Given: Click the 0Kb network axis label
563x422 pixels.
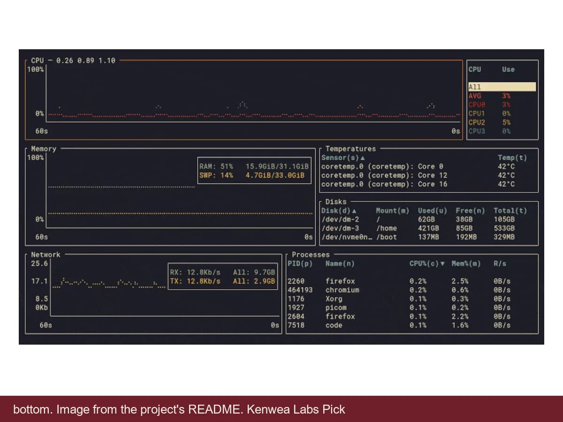Looking at the screenshot, I should [x=41, y=308].
